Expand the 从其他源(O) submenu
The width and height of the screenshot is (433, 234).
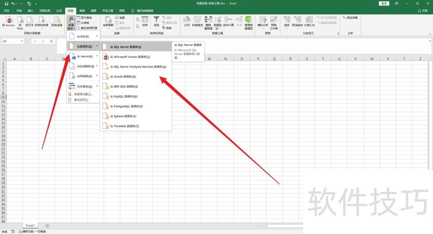tap(83, 76)
